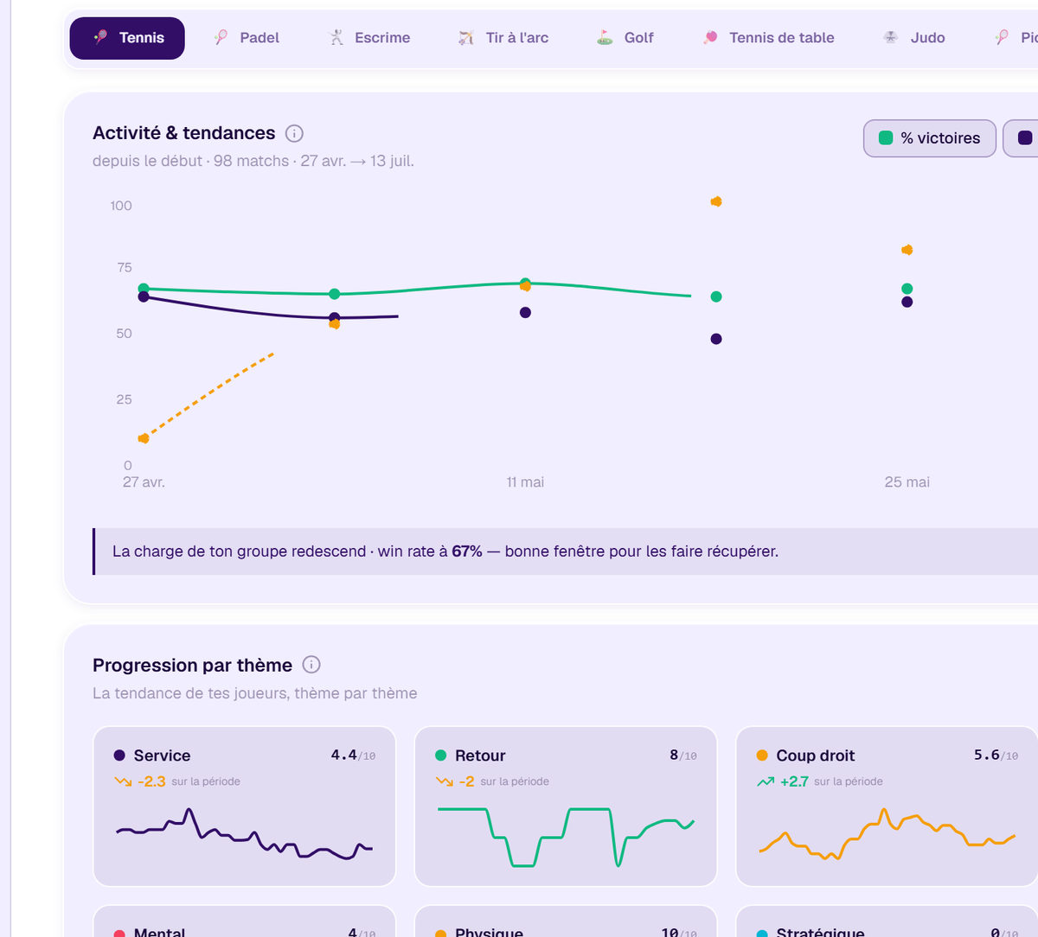Click the green dot beside Retour
1038x937 pixels.
tap(441, 755)
